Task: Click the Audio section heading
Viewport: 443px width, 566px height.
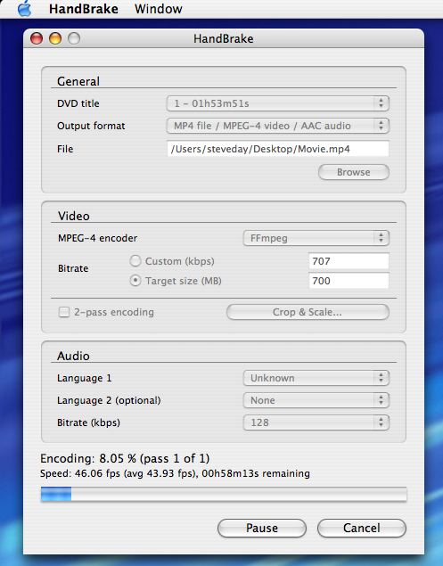Action: click(x=73, y=356)
